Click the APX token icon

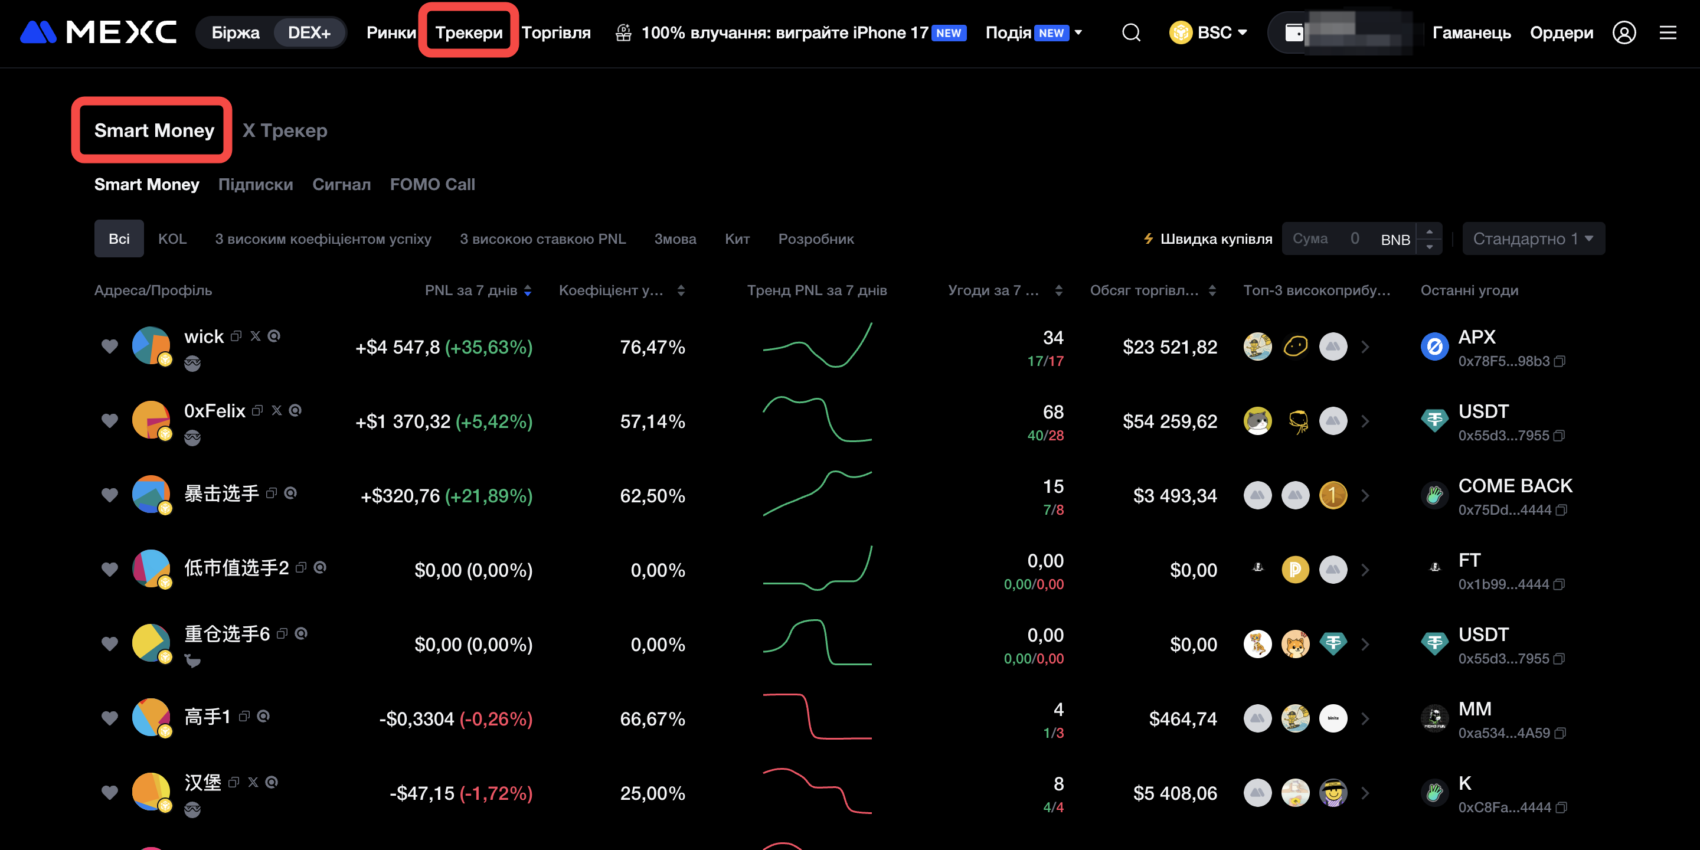tap(1434, 347)
